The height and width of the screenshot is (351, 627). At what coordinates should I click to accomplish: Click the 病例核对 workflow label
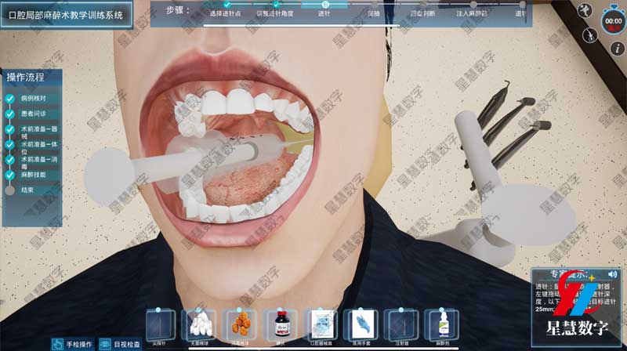pos(34,99)
